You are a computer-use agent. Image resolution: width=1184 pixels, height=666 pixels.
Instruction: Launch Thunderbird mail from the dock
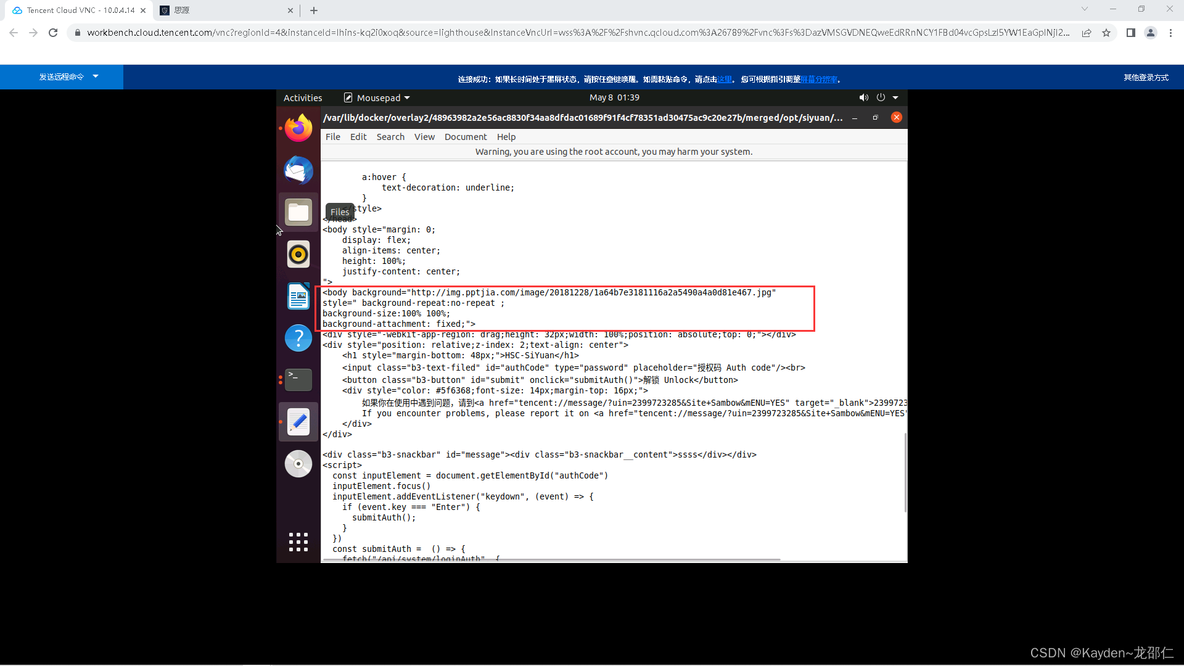(298, 170)
